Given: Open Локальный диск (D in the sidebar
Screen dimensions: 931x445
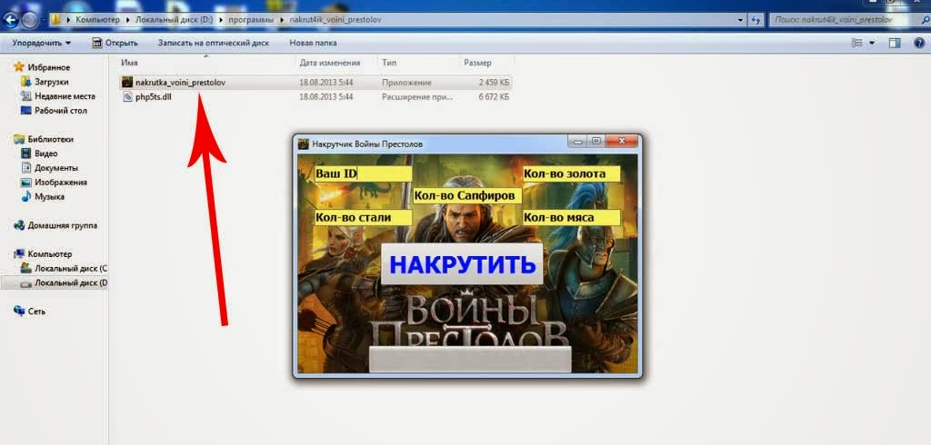Looking at the screenshot, I should pos(71,283).
